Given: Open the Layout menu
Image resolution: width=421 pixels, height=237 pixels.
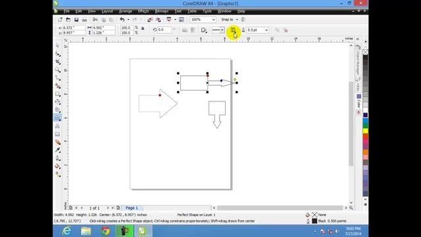Looking at the screenshot, I should (x=107, y=11).
